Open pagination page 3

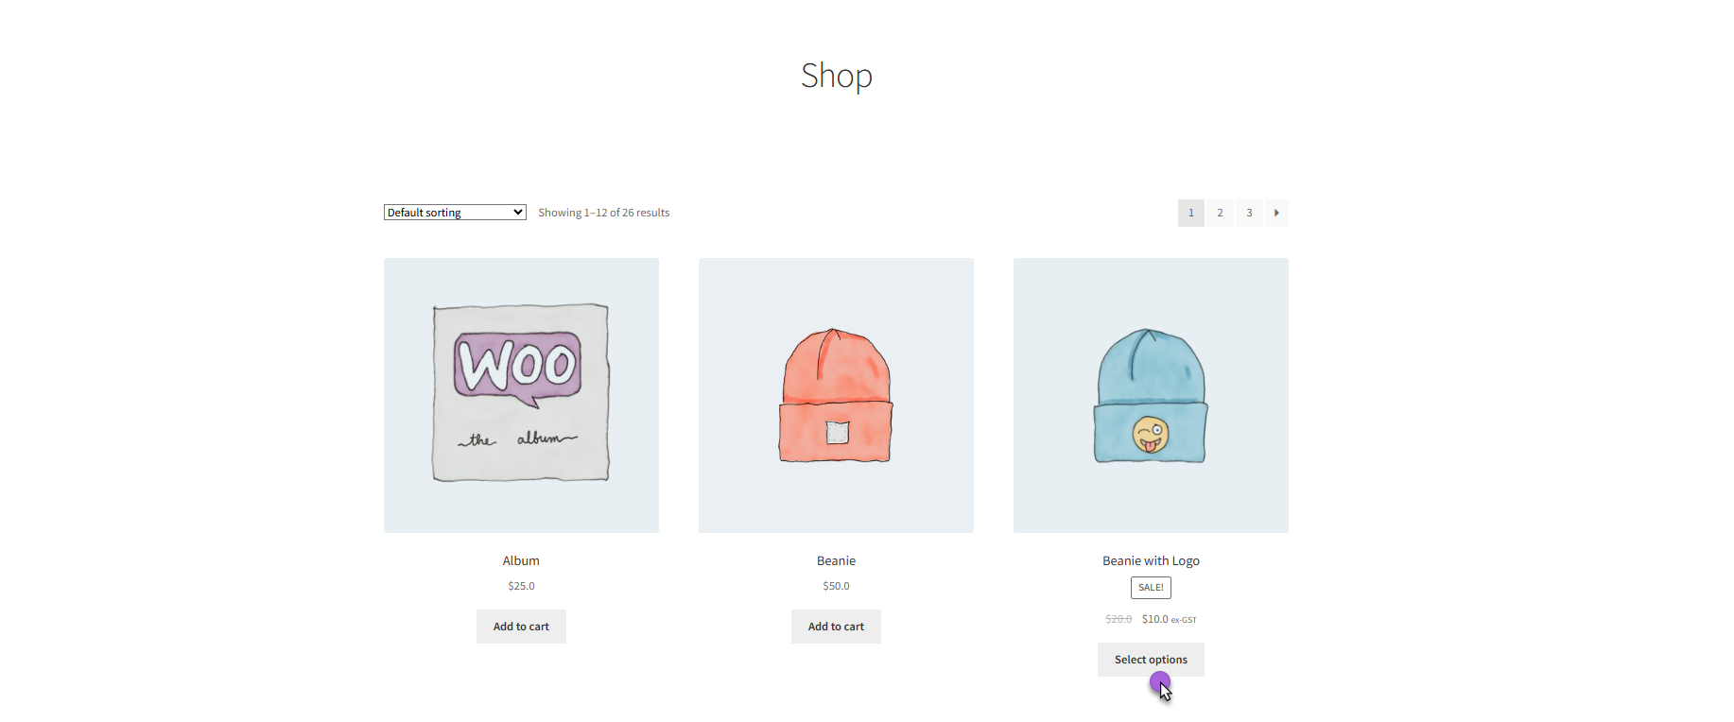1249,213
